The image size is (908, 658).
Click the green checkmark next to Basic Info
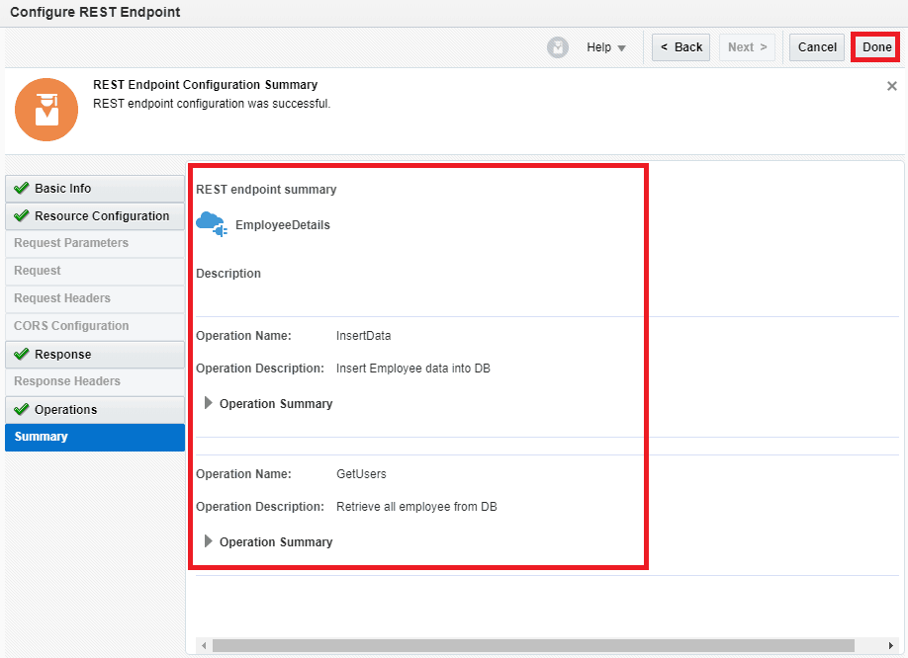coord(22,189)
